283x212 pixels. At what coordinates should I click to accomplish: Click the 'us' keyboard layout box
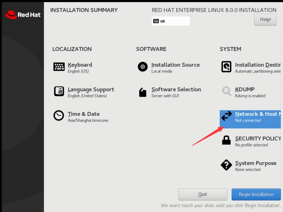click(171, 21)
